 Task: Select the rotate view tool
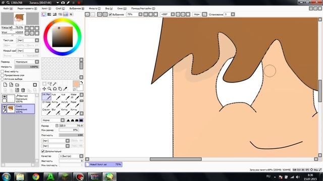[55, 88]
